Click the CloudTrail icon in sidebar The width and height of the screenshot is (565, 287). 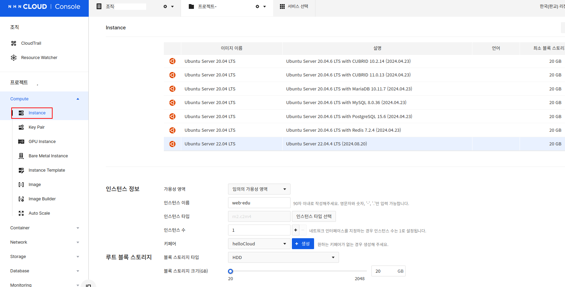coord(14,43)
